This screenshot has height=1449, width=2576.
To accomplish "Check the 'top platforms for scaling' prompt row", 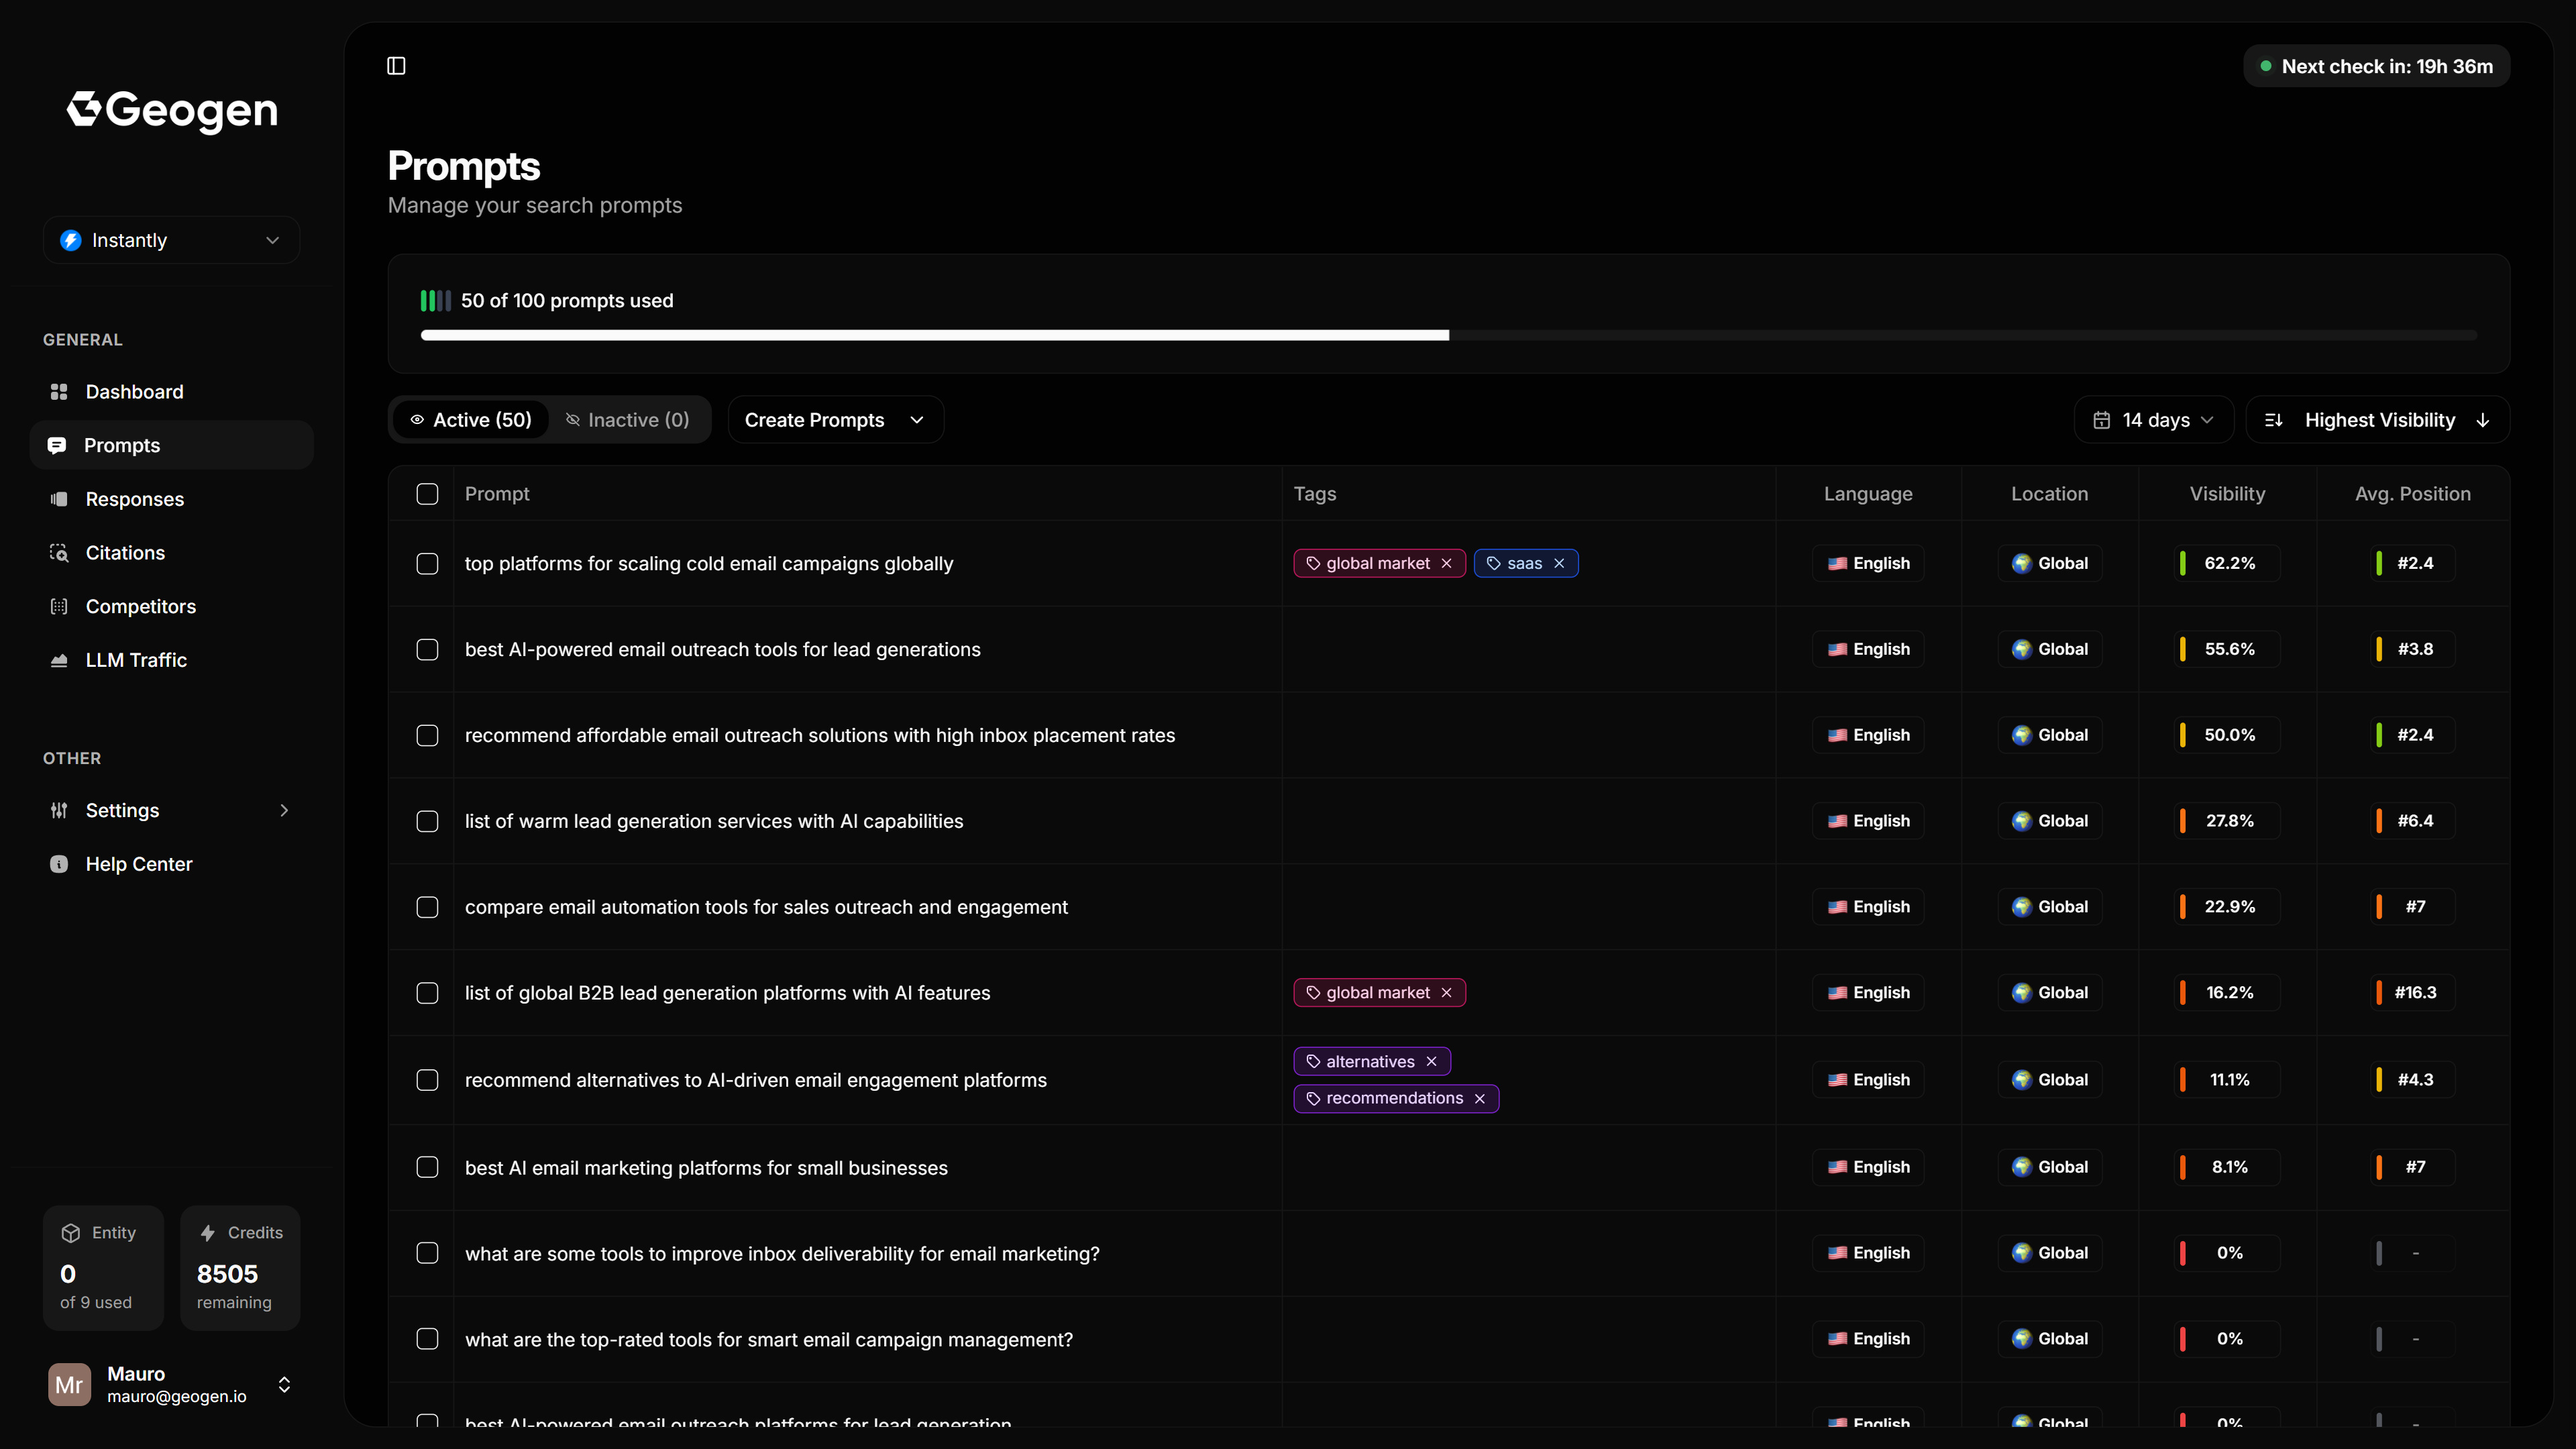I will tap(427, 563).
